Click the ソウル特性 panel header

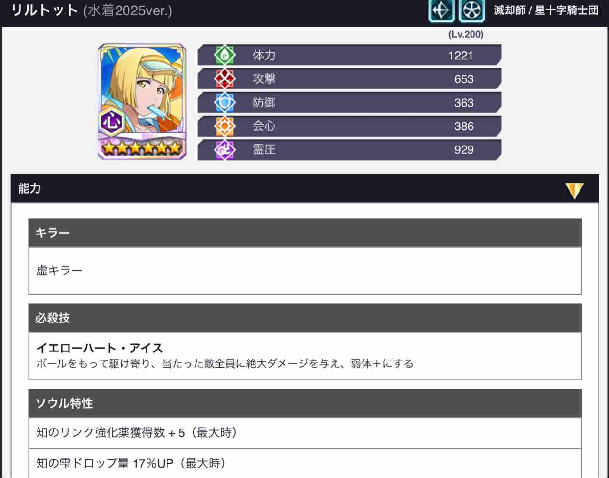point(305,403)
